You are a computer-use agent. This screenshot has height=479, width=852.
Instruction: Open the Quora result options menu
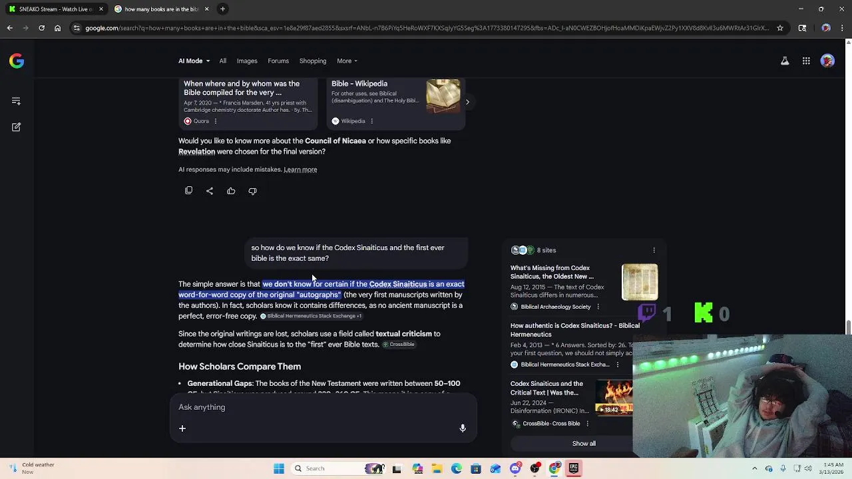point(215,121)
